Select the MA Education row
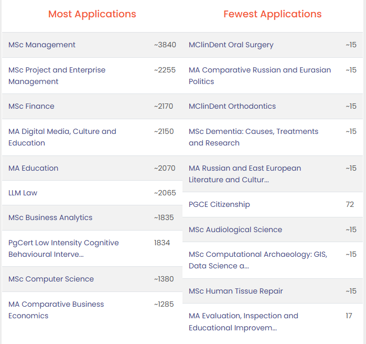Screen dimensions: 366x344 pos(34,168)
